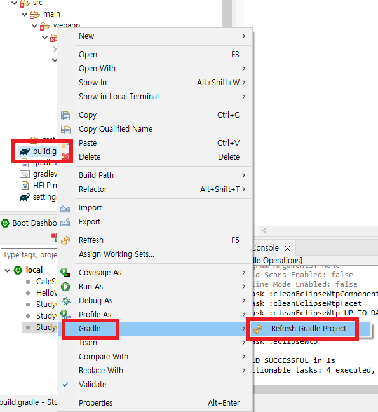Click the build.gradle elephant icon
This screenshot has width=378, height=412.
coord(25,151)
